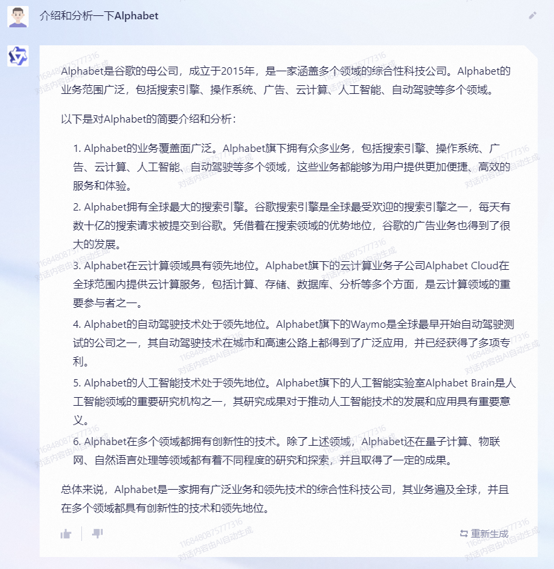Select list item 2 about 全球最大的搜索引擎
The width and height of the screenshot is (554, 569).
(291, 226)
